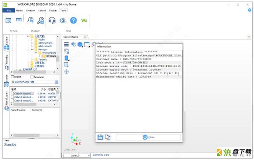Expand the 3D Samples folder

(x=39, y=56)
